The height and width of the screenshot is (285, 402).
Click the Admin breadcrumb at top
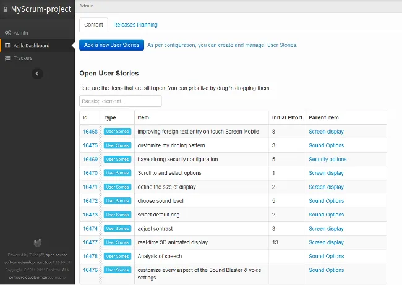coord(86,5)
